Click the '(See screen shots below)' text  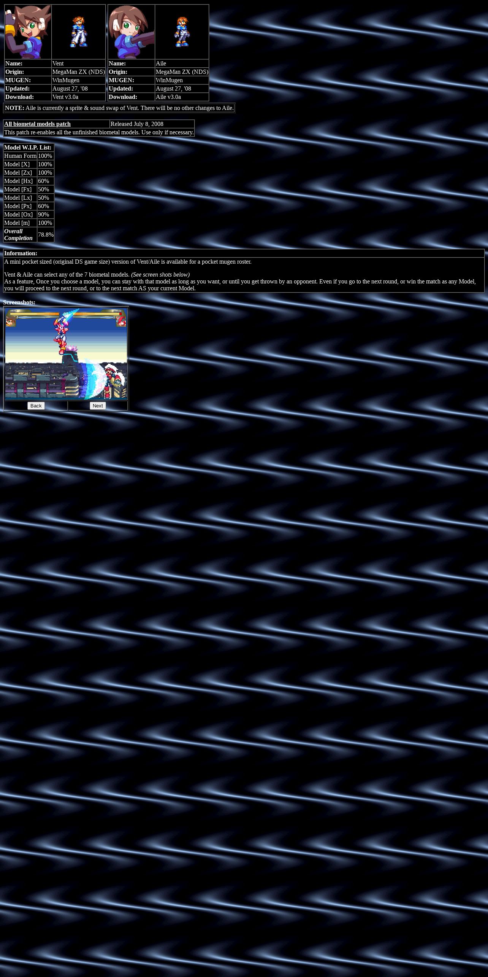pos(160,275)
